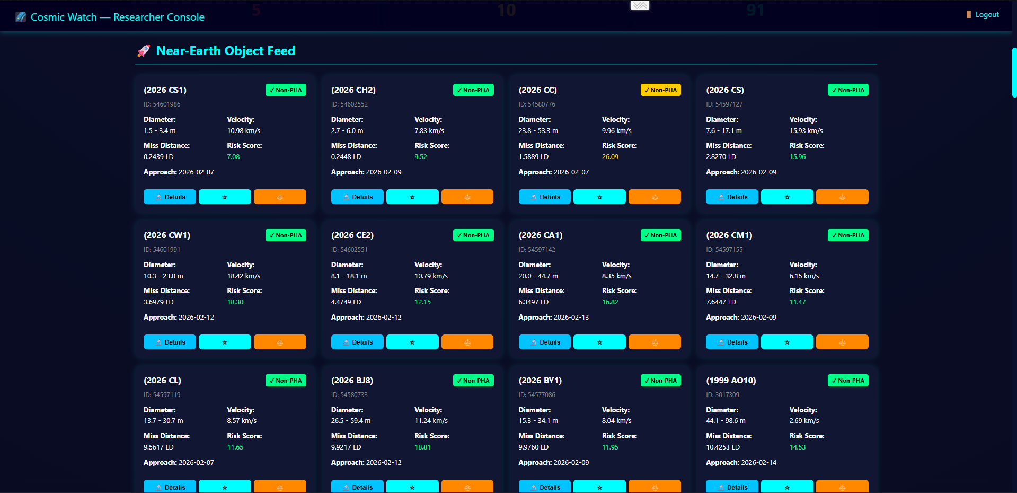
Task: Toggle the star favorite on 2026 CE2
Action: tap(412, 342)
